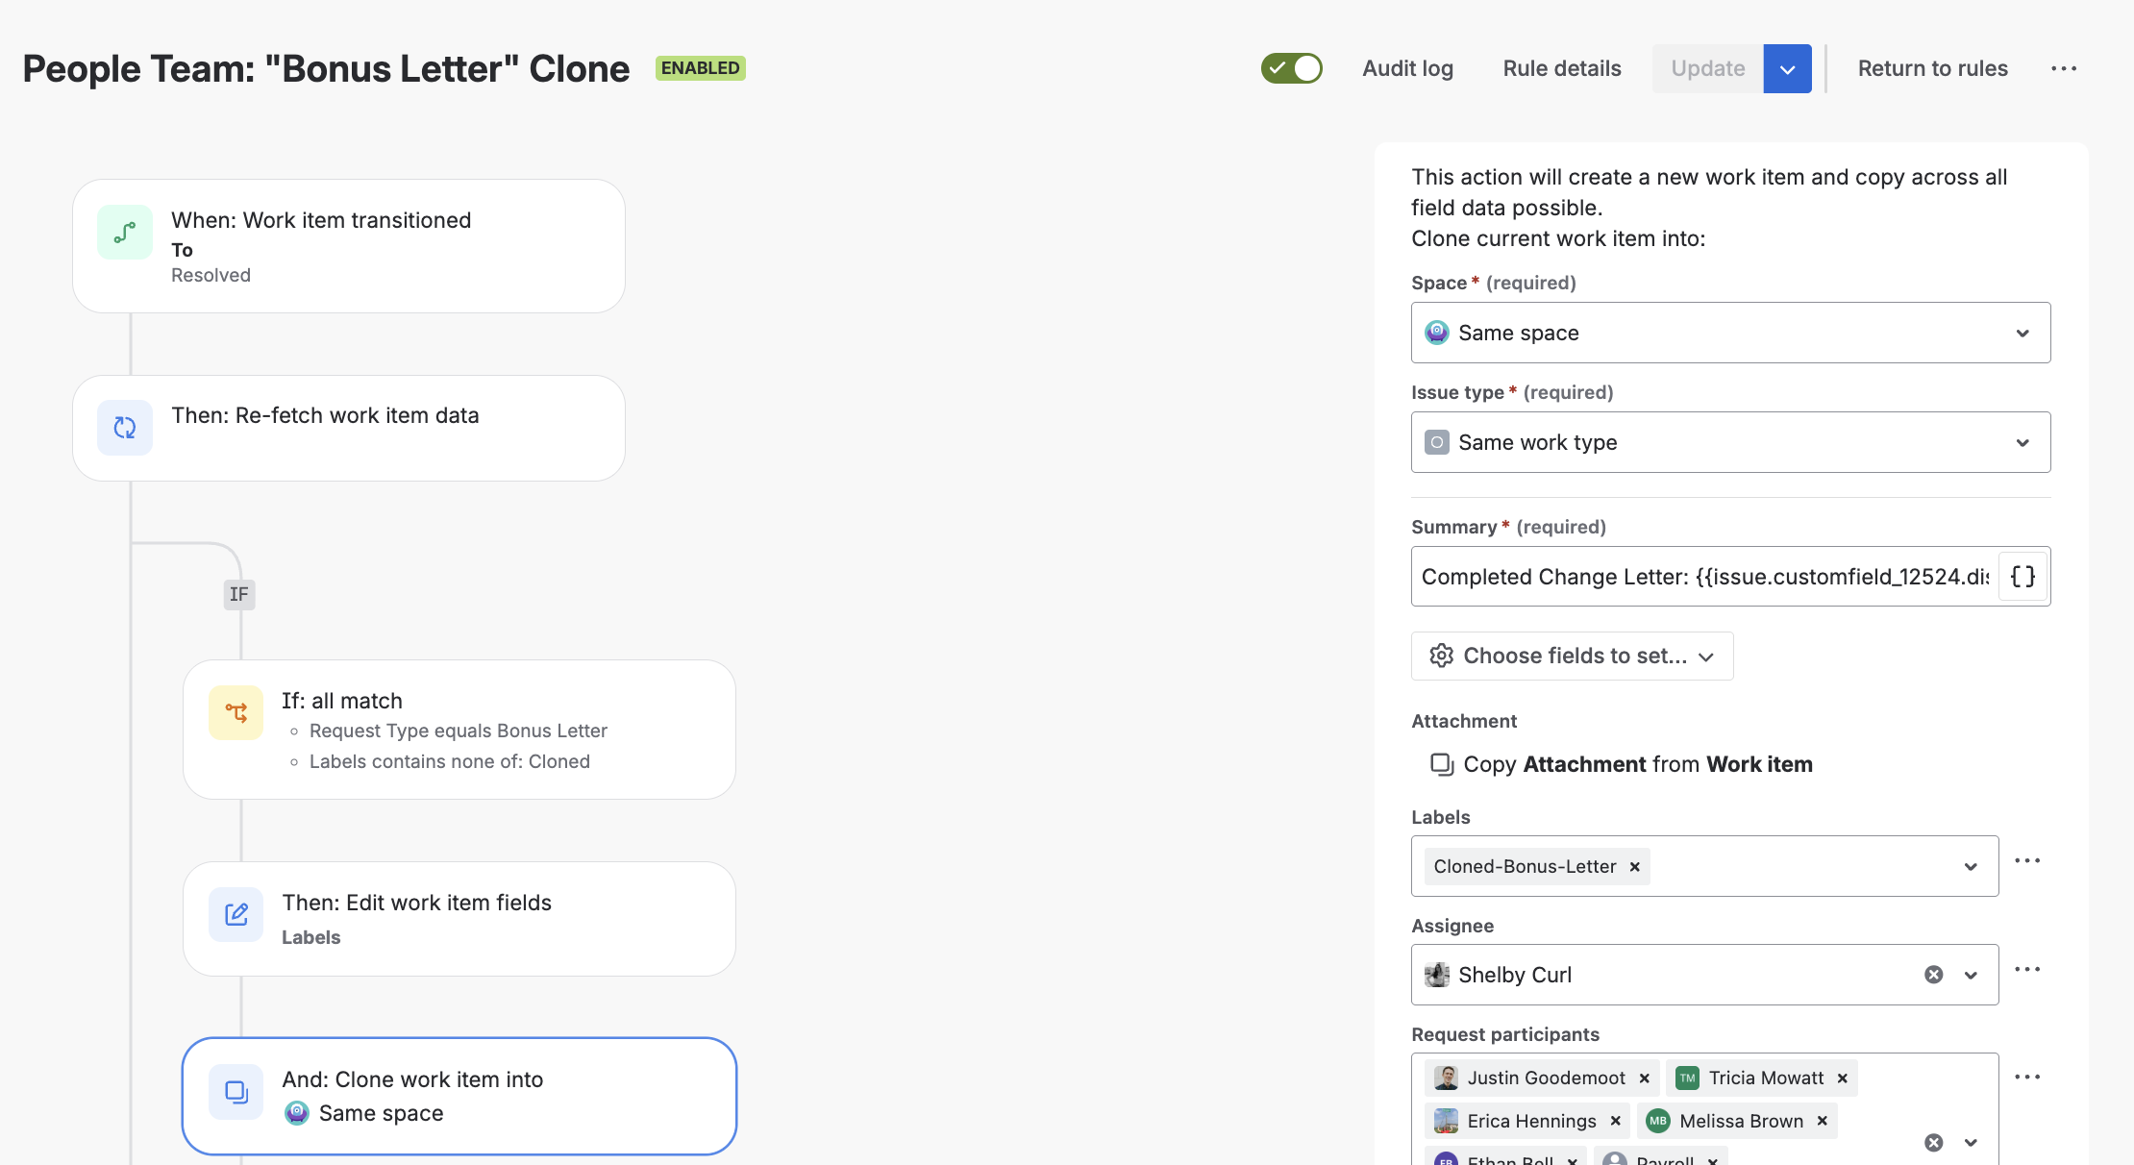Screen dimensions: 2134x1165
Task: Open the more actions menu in header
Action: pos(2064,68)
